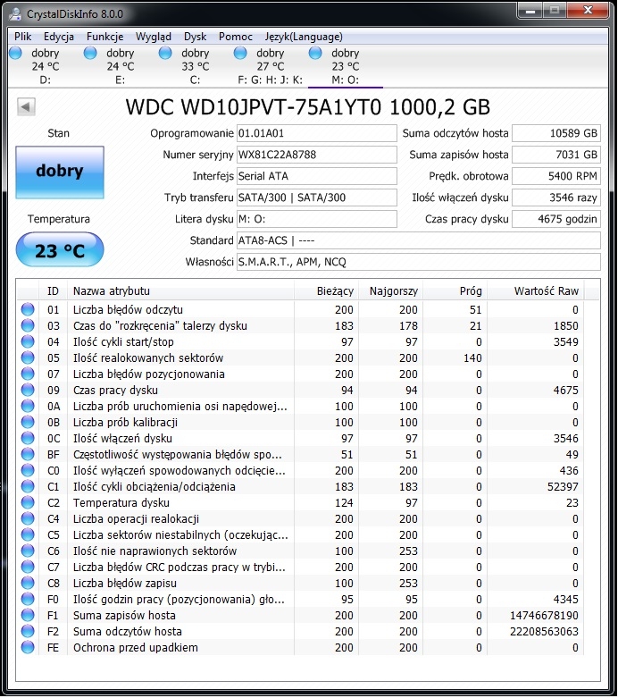Click status circle for attribute FE

tap(28, 647)
